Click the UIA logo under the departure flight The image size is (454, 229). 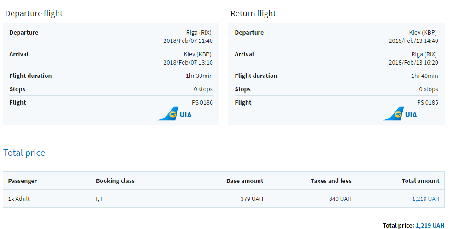175,114
